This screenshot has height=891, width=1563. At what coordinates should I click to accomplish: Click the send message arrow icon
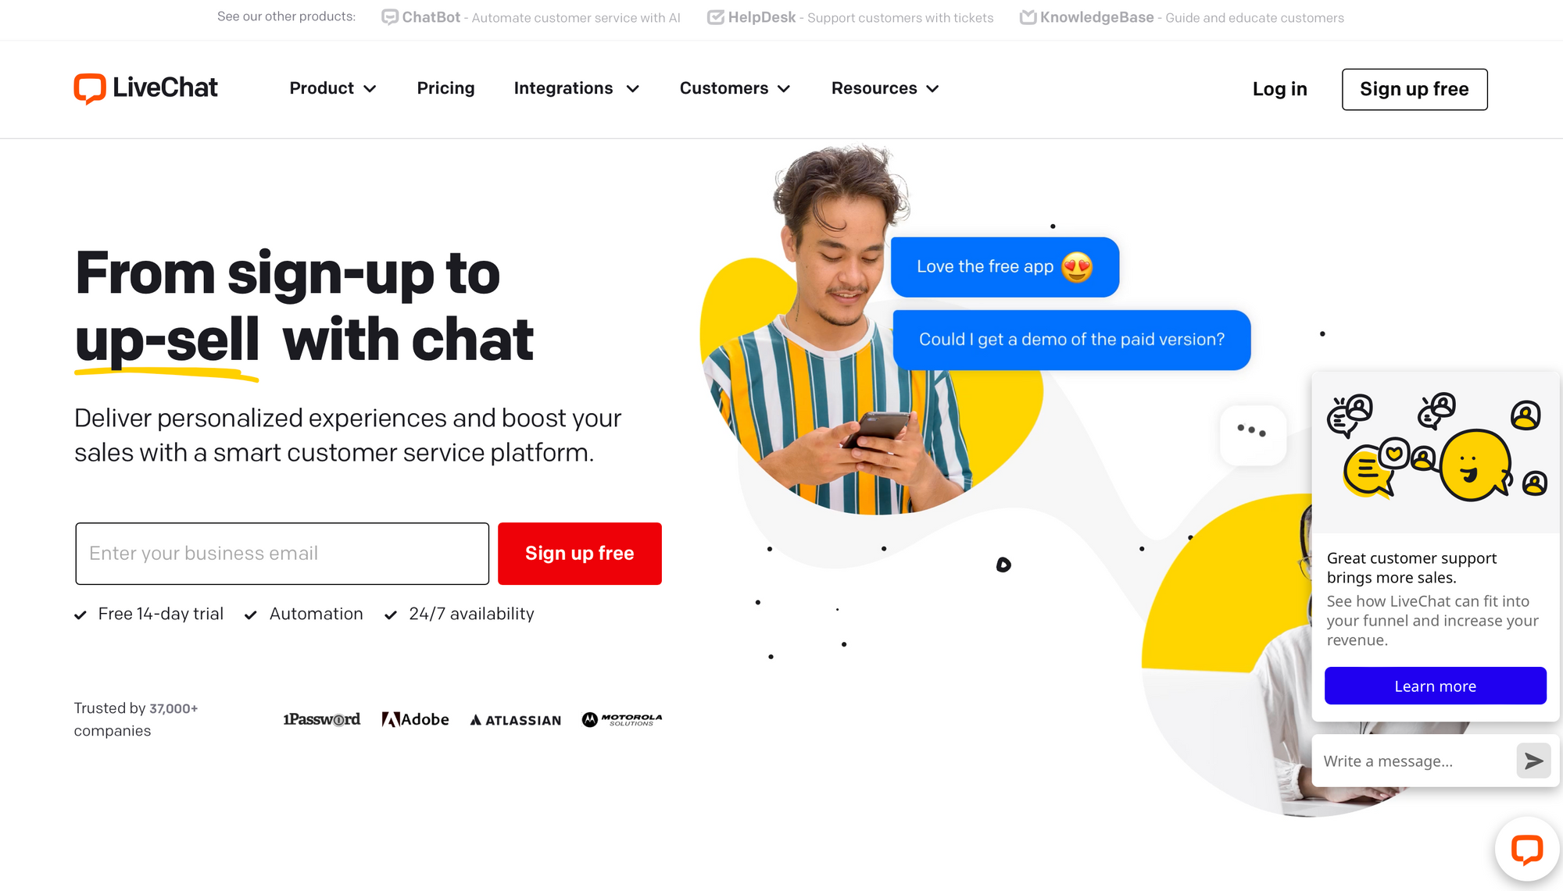tap(1533, 760)
